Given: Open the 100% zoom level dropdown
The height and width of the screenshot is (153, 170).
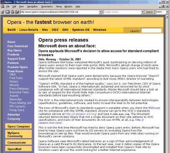Looking at the screenshot, I should (167, 12).
